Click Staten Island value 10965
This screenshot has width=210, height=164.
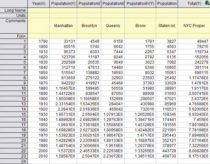(167, 67)
